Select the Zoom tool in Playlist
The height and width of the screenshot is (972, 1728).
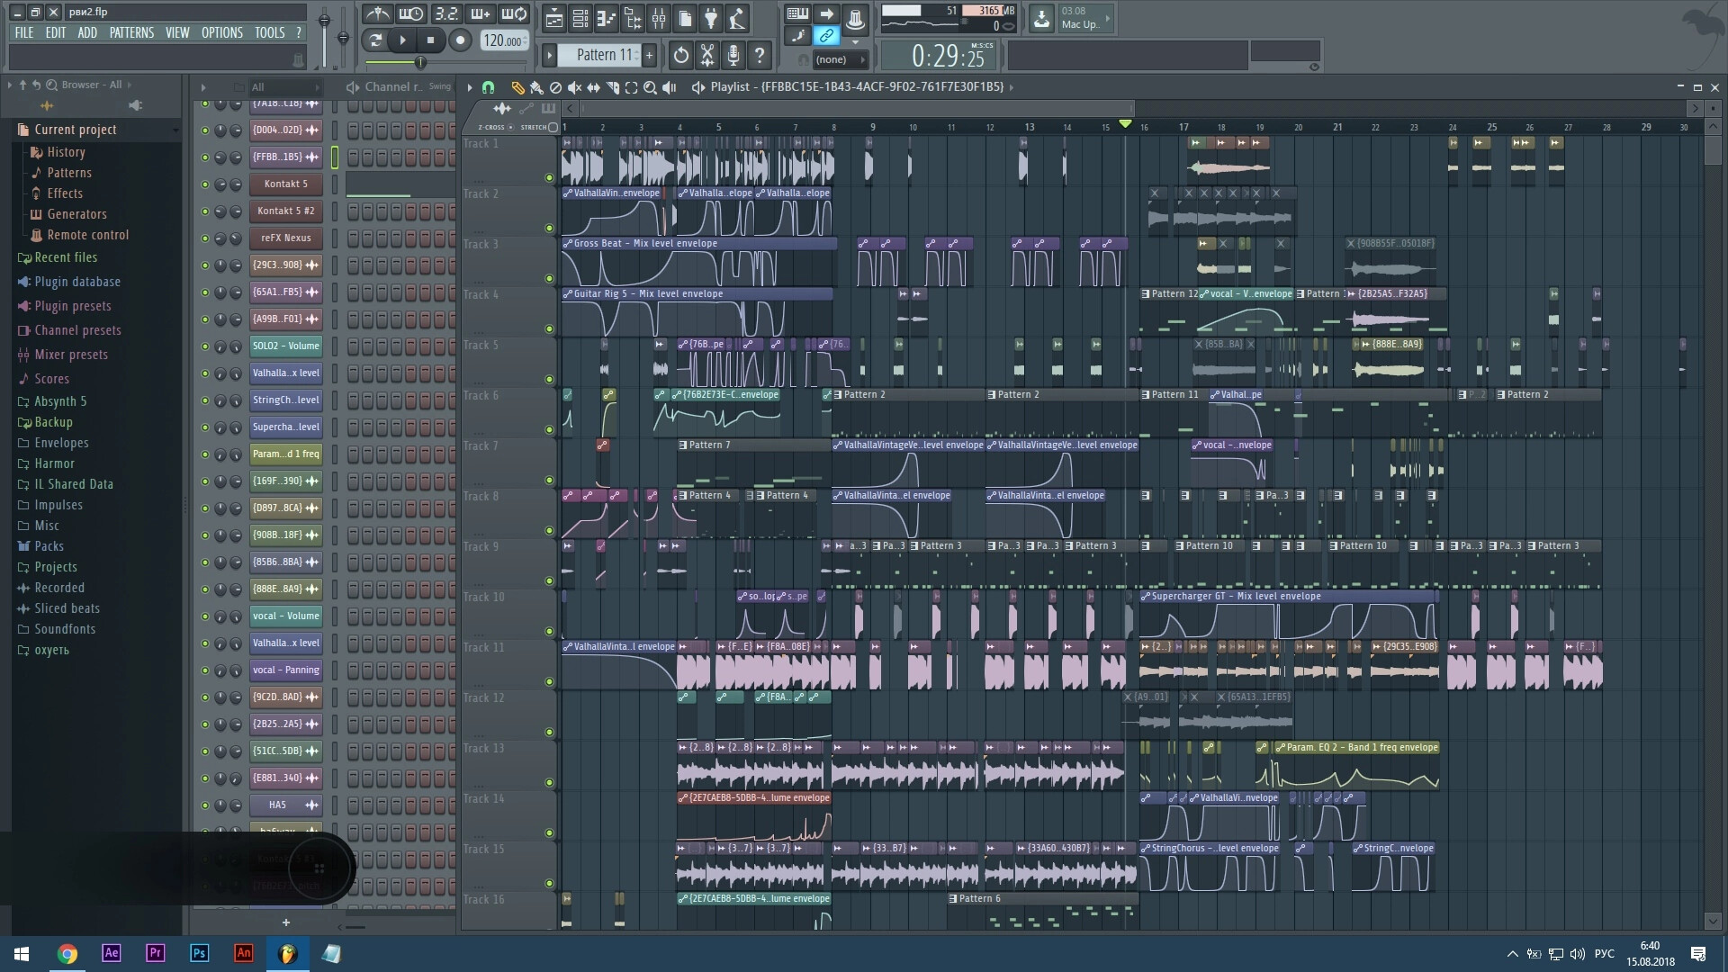tap(650, 87)
